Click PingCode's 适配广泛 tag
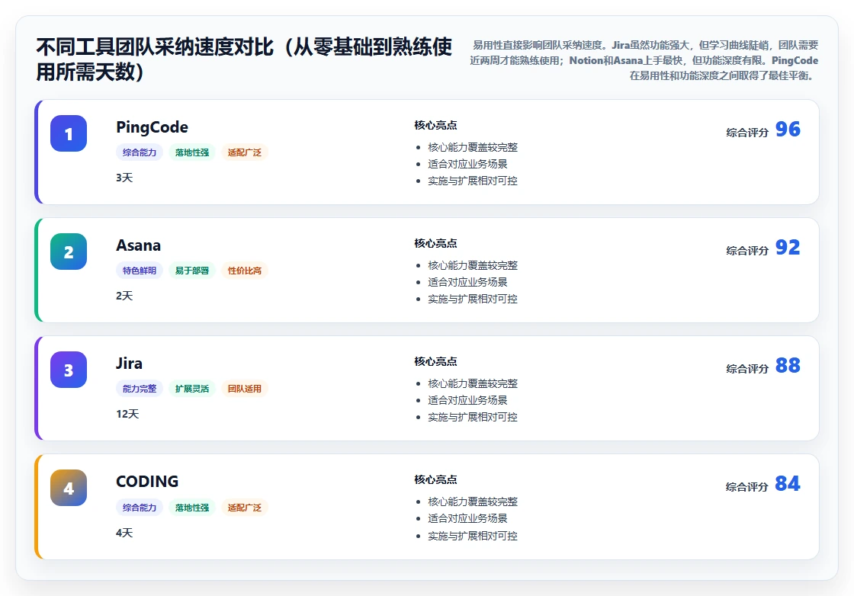The image size is (854, 596). 245,152
